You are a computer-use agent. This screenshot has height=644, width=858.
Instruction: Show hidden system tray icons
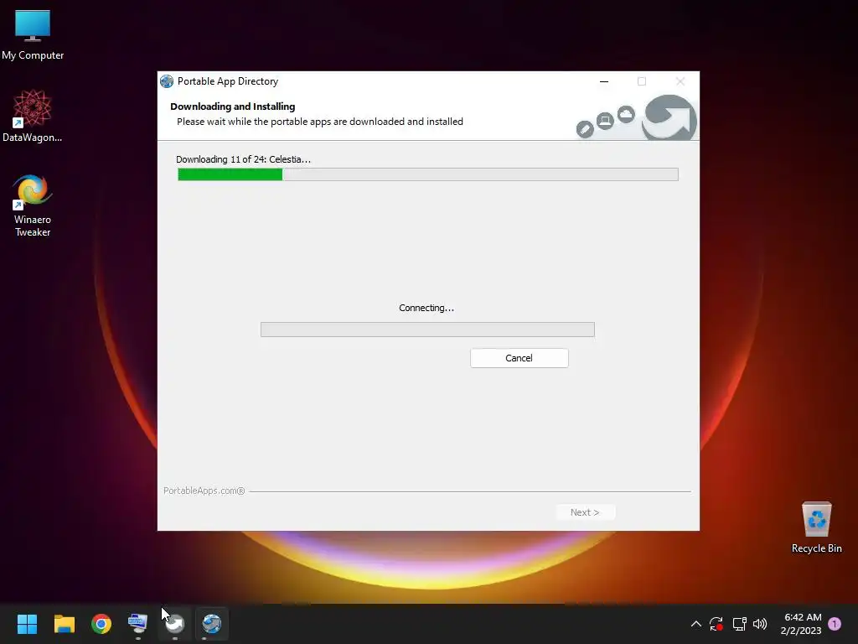[696, 624]
